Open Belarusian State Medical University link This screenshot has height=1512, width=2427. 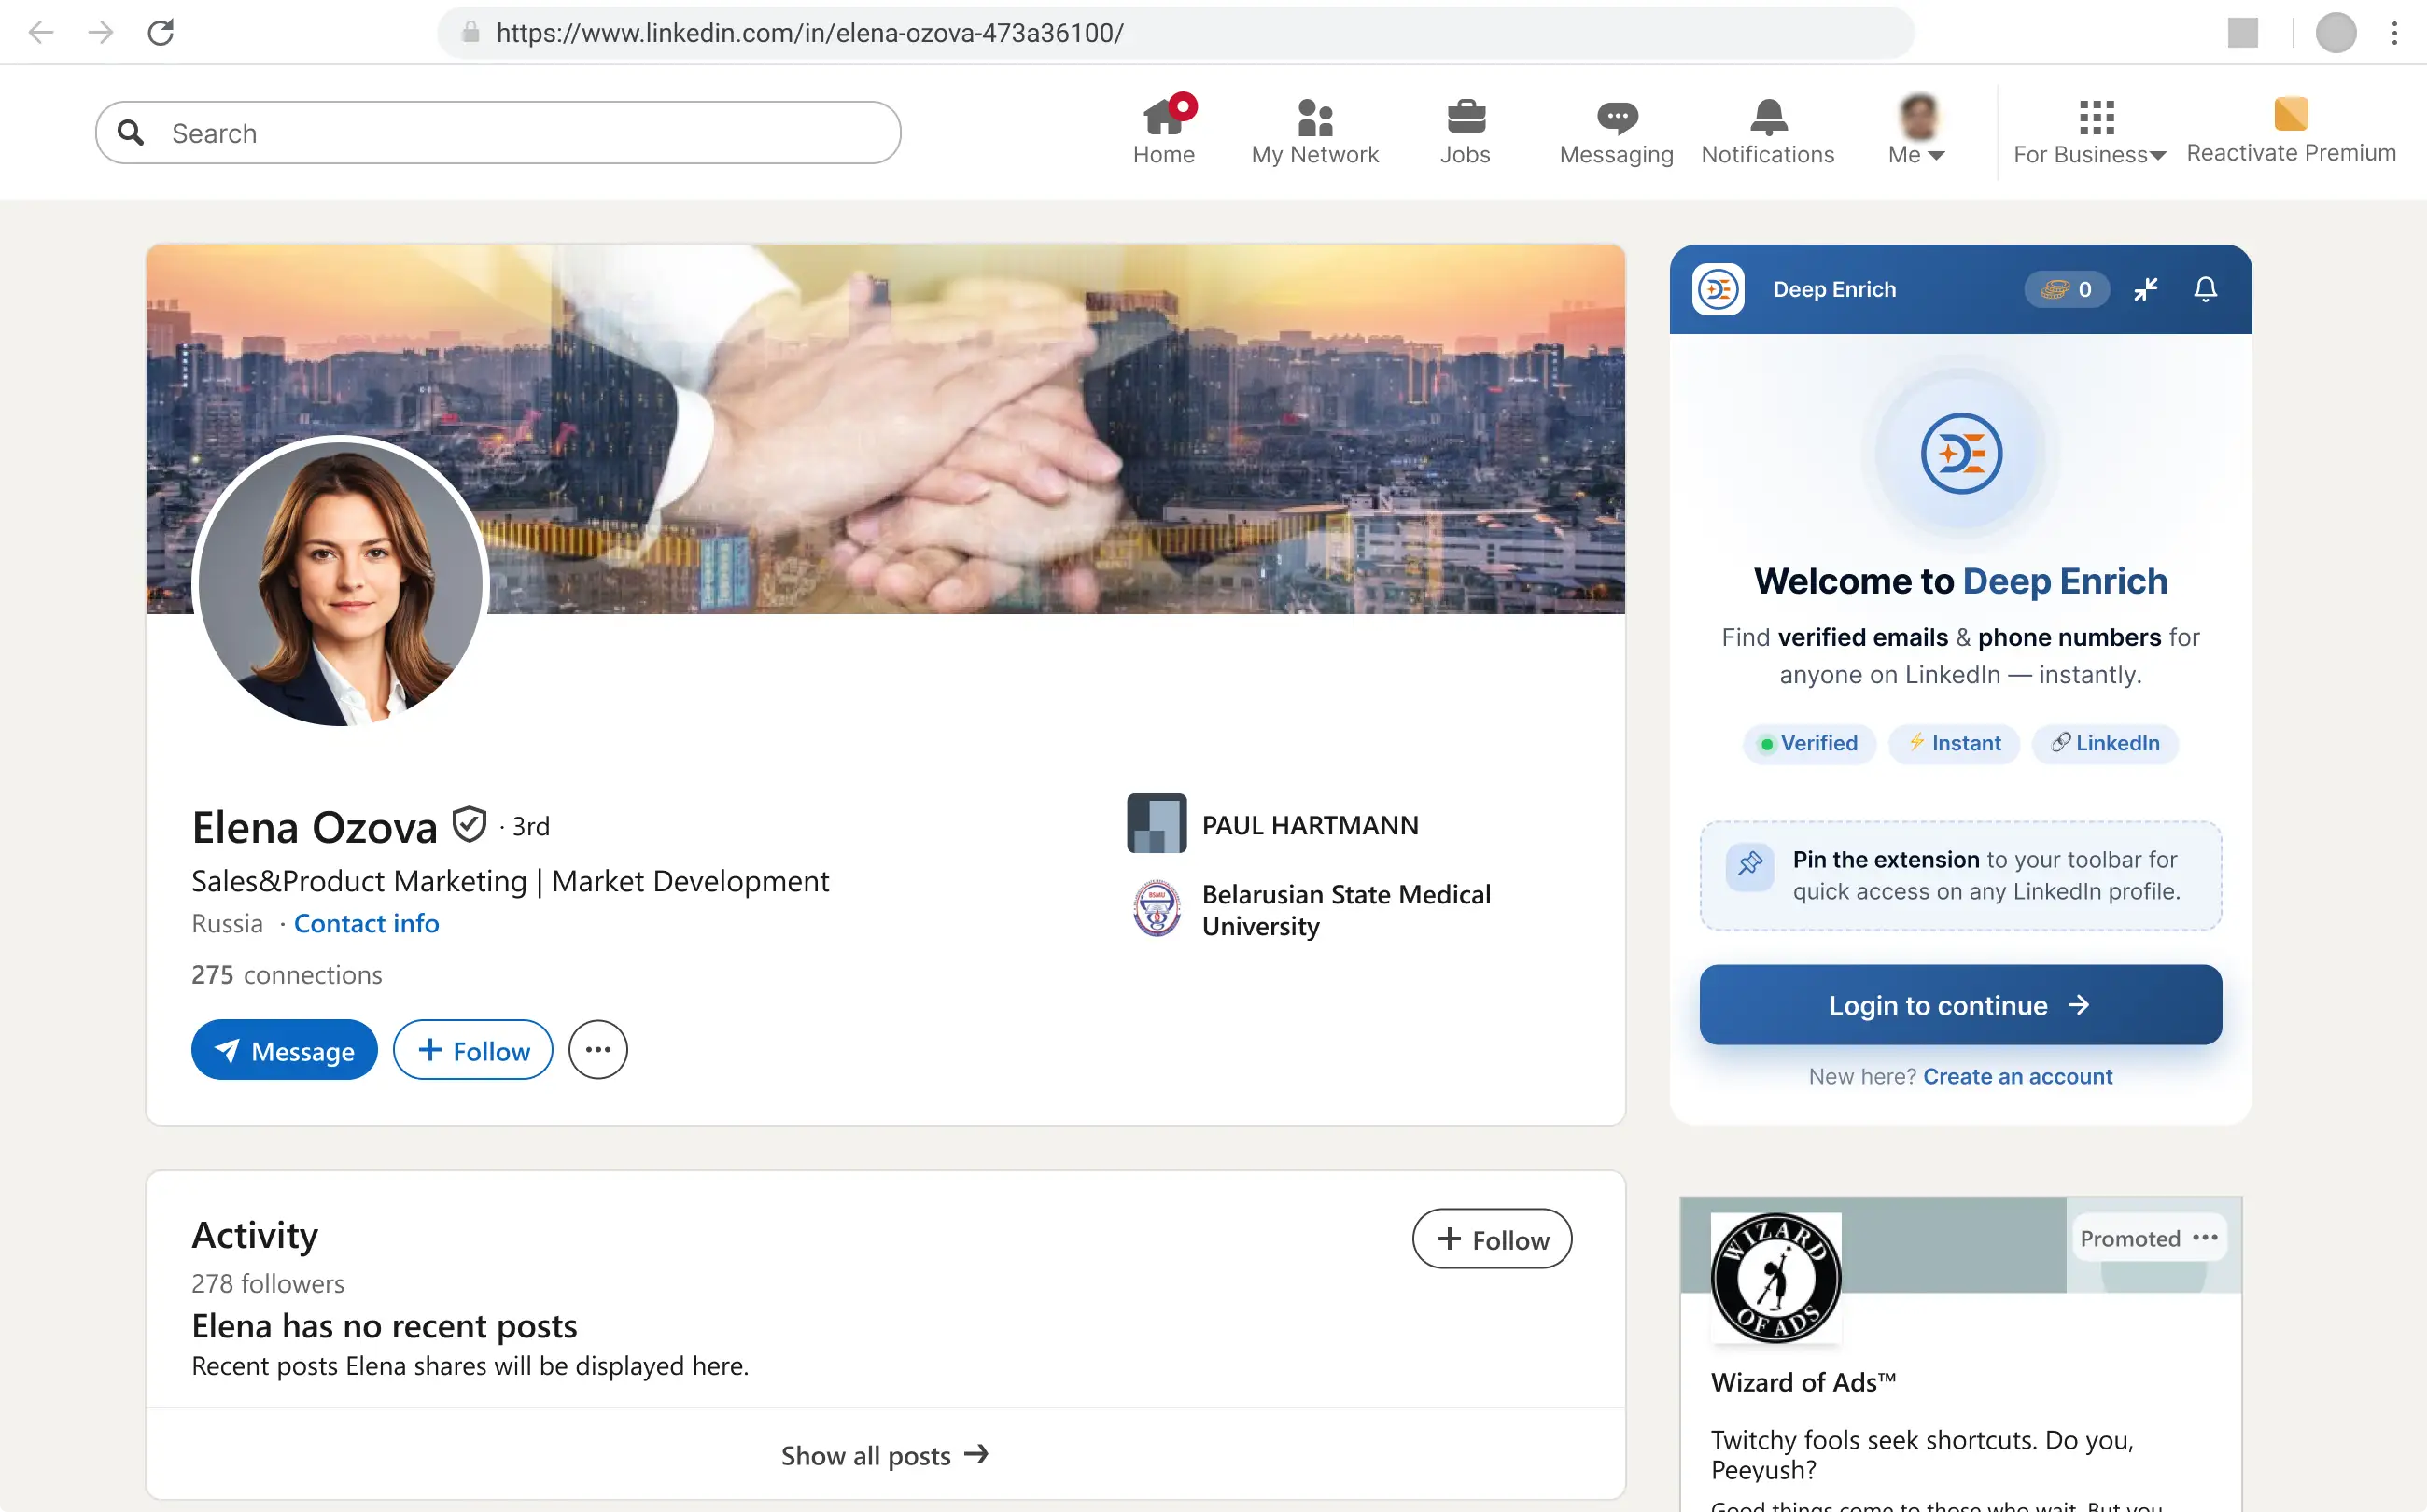coord(1346,910)
